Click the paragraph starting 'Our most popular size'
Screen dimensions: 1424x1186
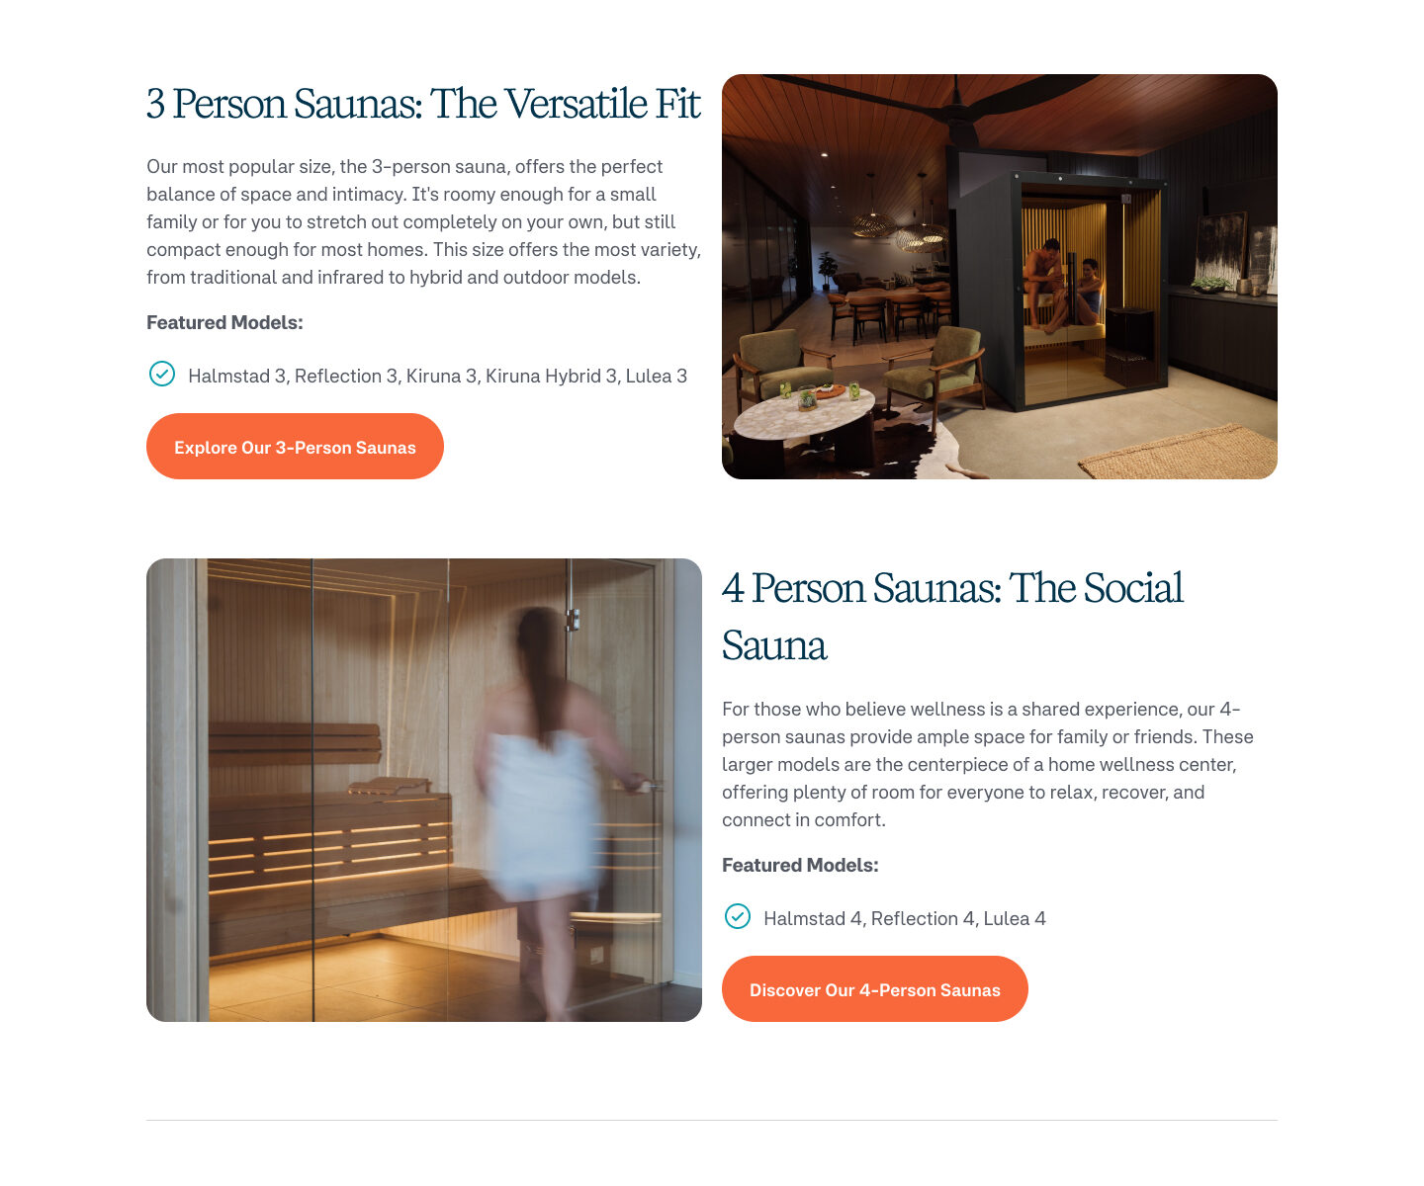pos(423,221)
